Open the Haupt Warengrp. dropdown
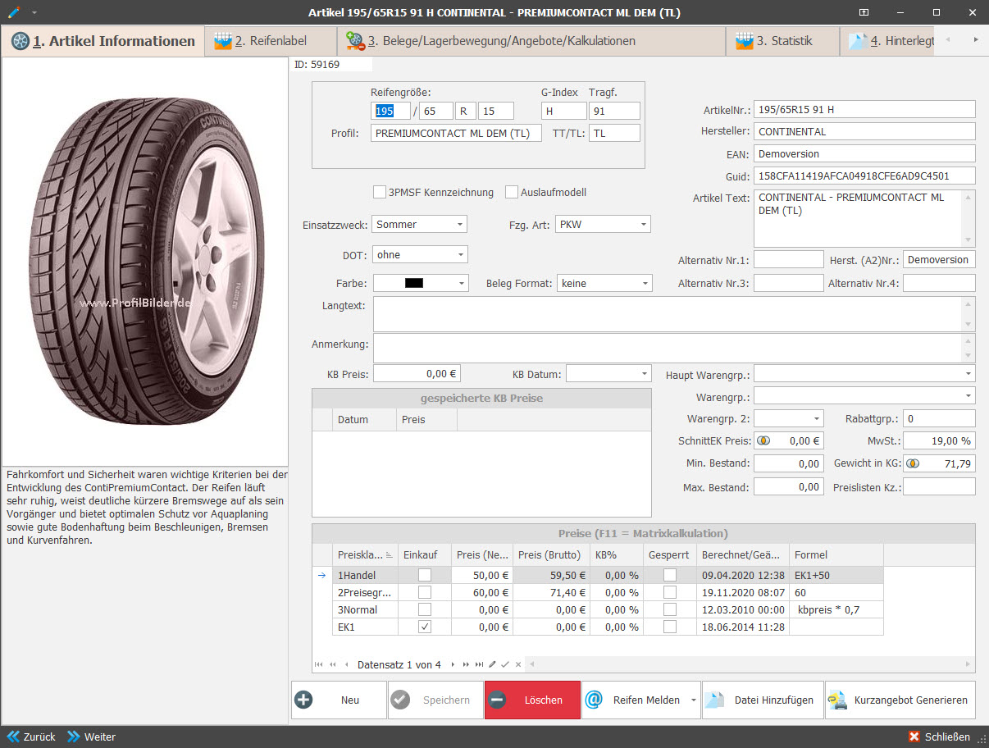The image size is (989, 748). click(968, 373)
